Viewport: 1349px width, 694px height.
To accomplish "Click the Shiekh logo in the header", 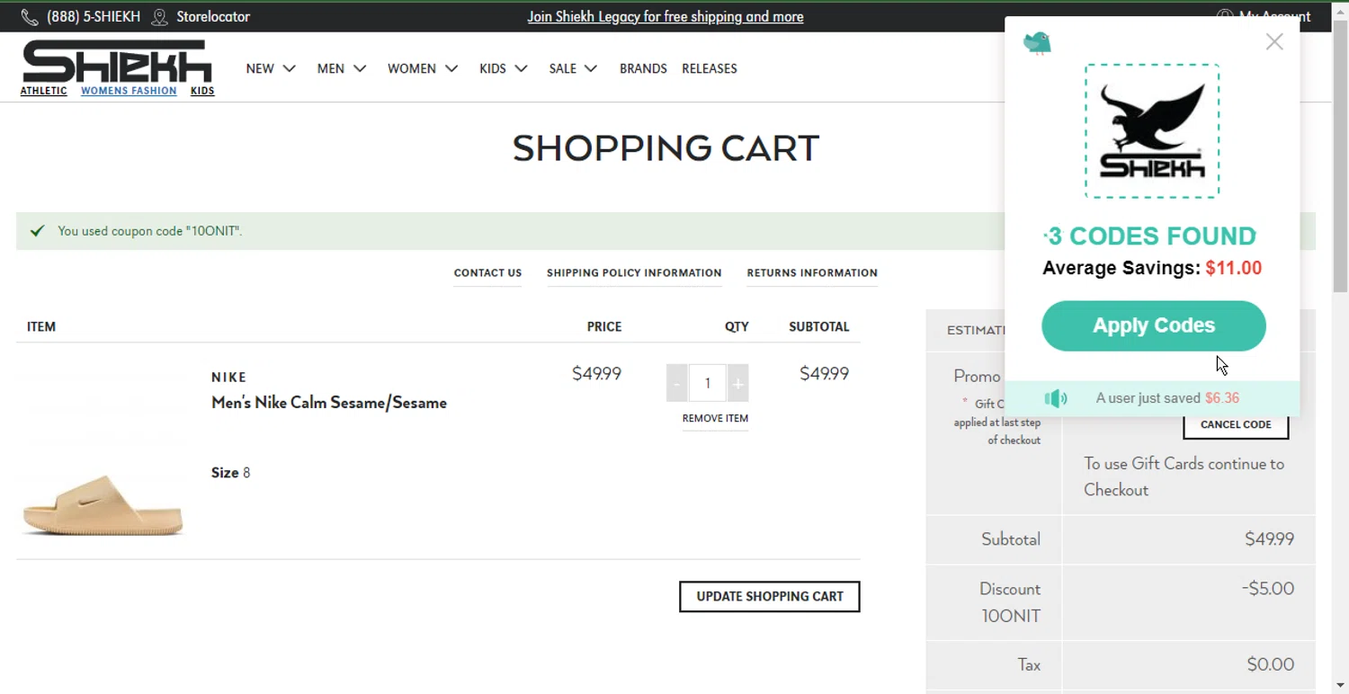I will (117, 61).
